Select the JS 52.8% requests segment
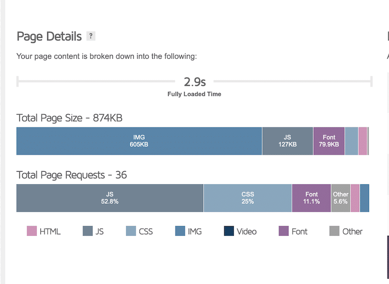 pos(110,198)
